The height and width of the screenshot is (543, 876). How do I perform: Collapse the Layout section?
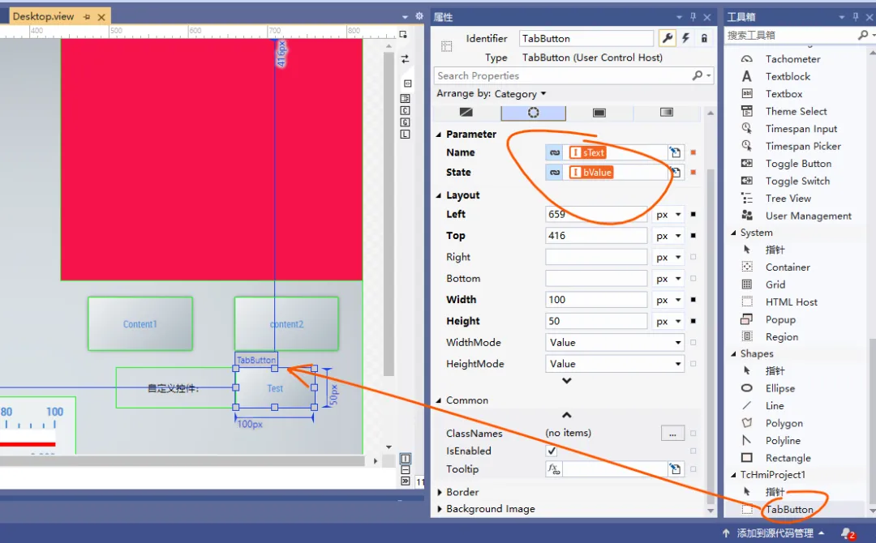pos(439,195)
